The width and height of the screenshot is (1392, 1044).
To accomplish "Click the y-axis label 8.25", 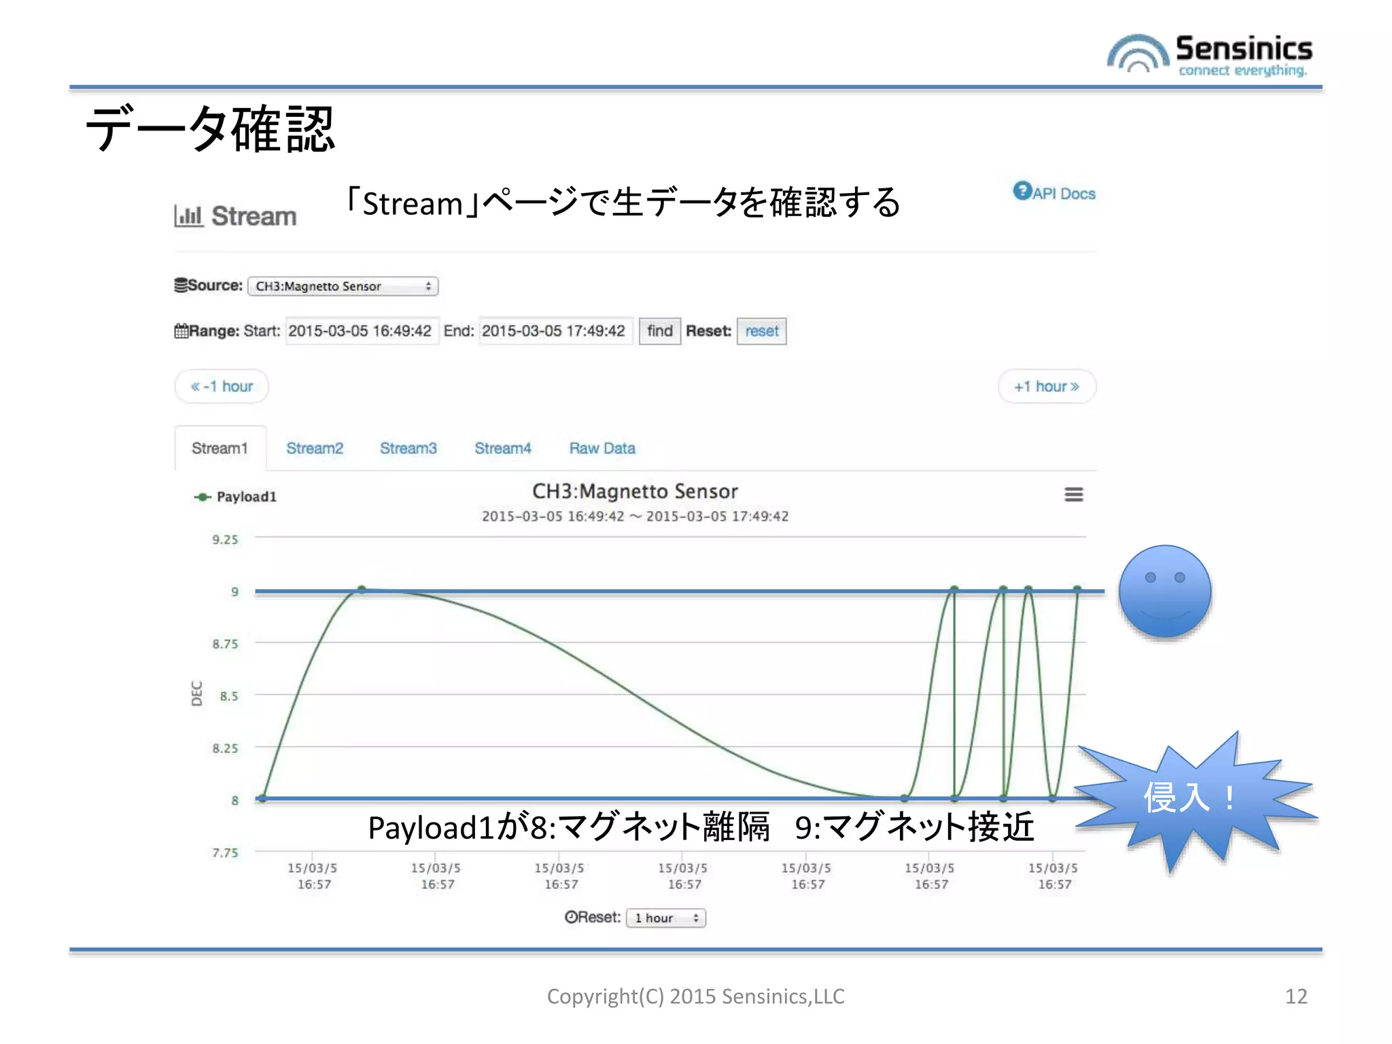I will click(225, 748).
